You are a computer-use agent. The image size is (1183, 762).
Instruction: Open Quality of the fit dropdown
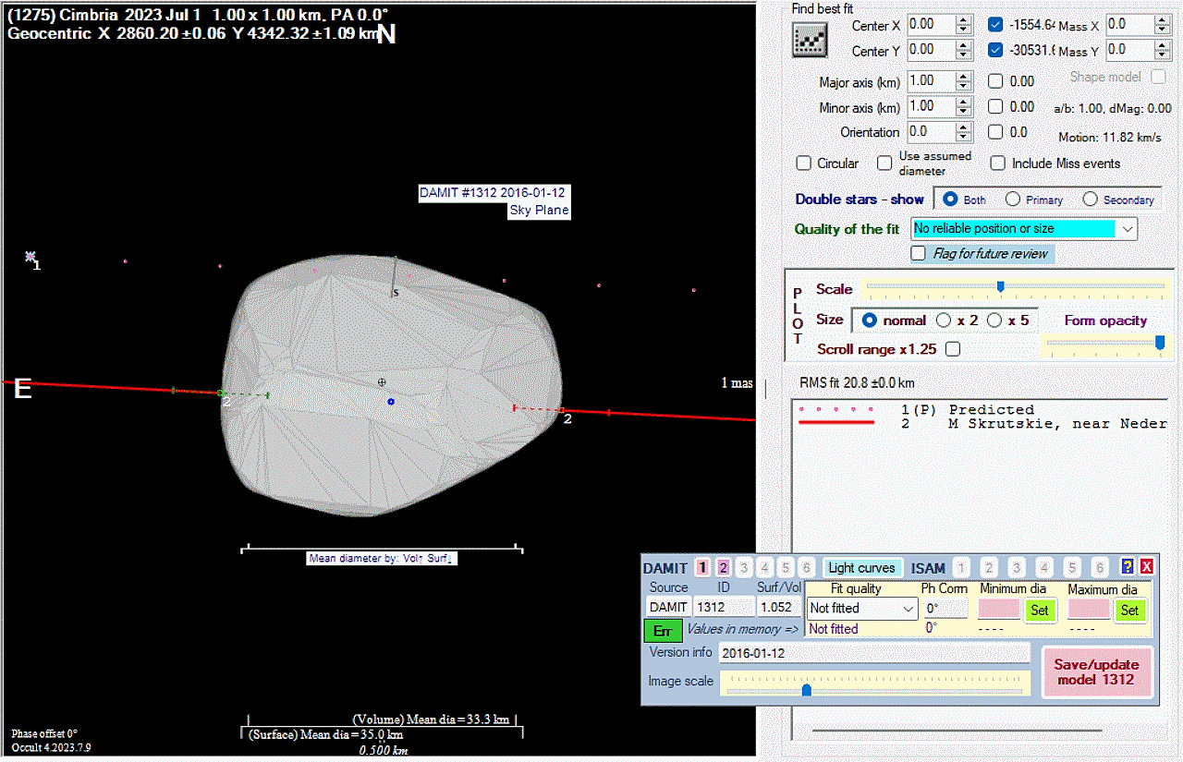tap(1127, 228)
